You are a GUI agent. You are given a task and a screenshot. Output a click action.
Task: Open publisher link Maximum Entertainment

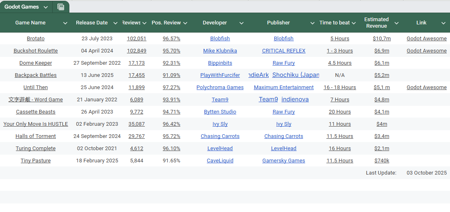[284, 87]
